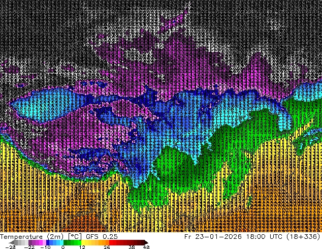This screenshot has width=322, height=249.
Task: Click the yellow swatch above 12
Action: click(83, 242)
